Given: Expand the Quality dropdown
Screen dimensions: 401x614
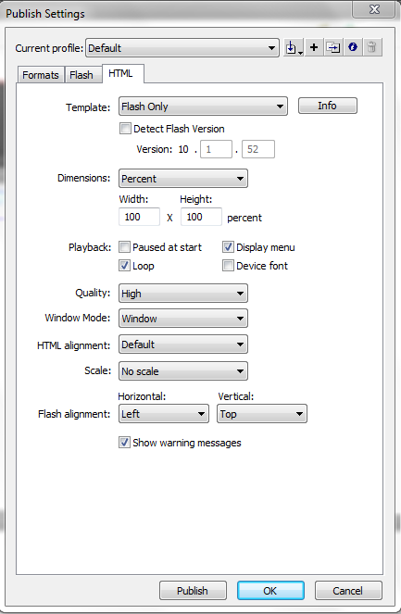Looking at the screenshot, I should point(183,294).
